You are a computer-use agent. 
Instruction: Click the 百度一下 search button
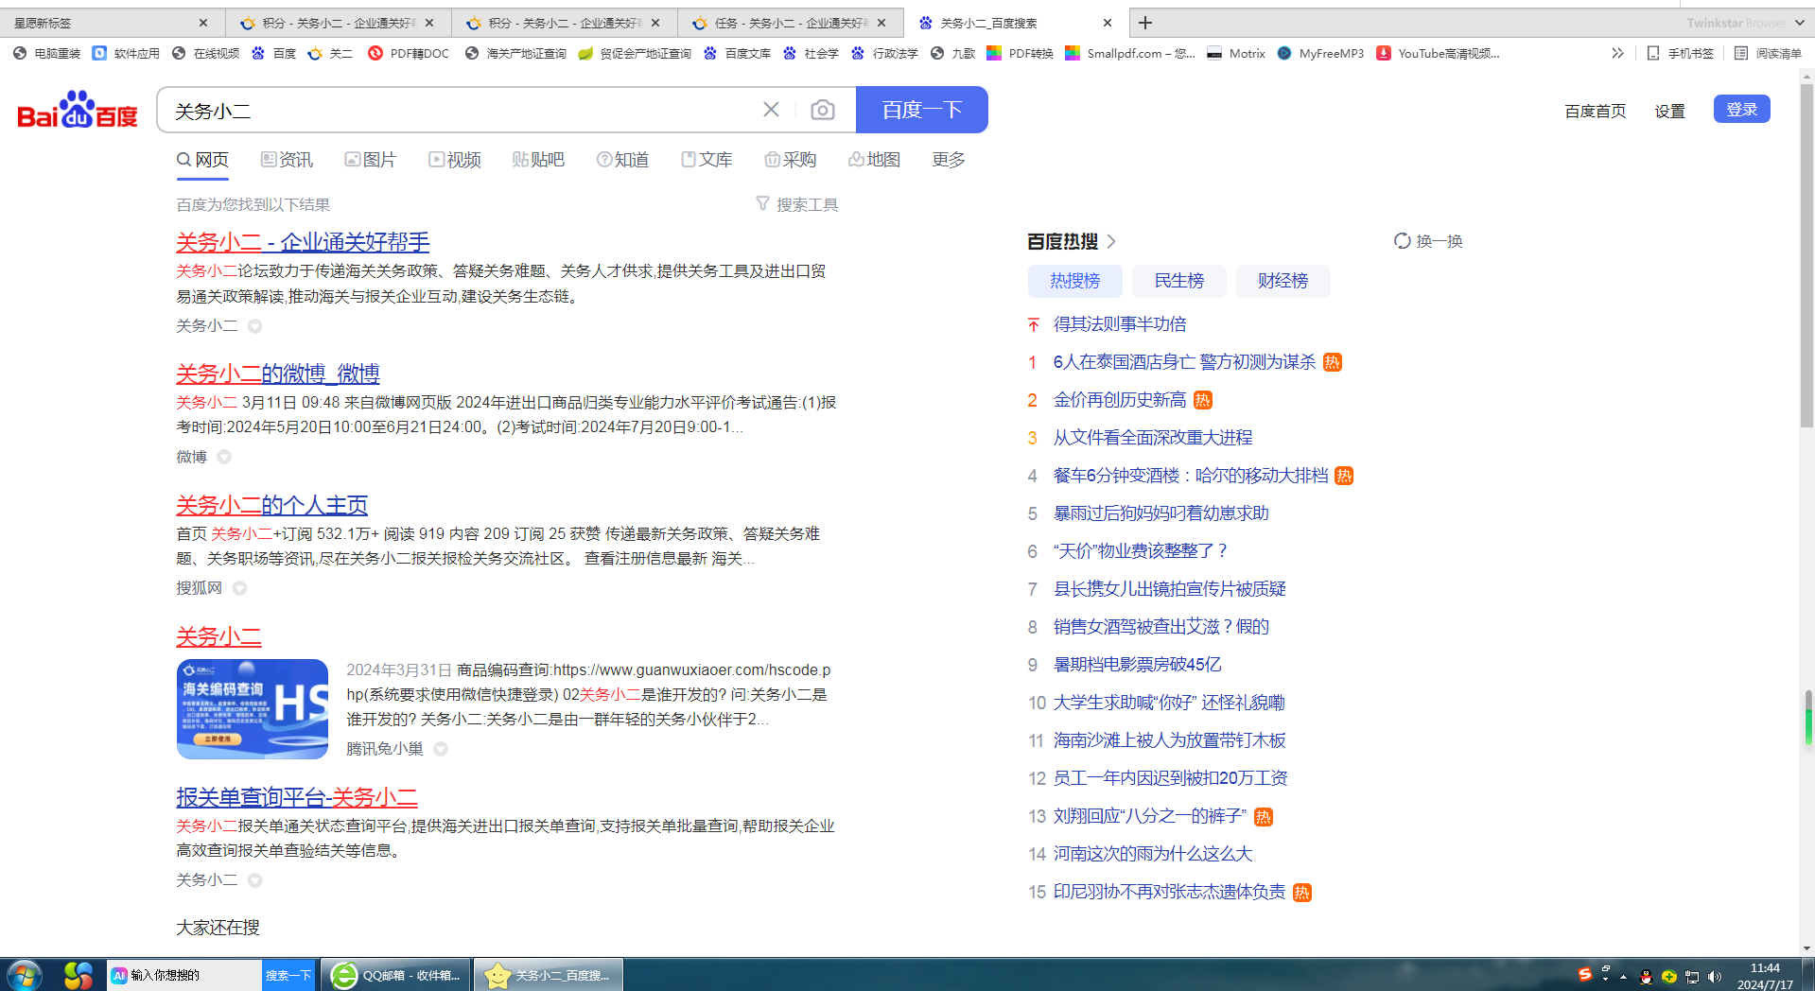(922, 110)
